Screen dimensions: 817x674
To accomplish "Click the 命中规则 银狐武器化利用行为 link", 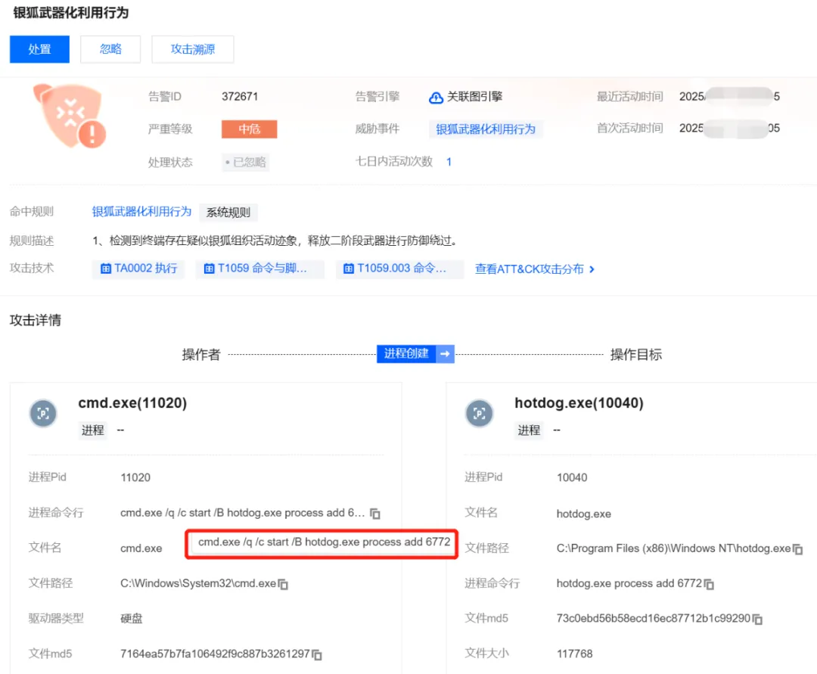I will click(x=141, y=212).
